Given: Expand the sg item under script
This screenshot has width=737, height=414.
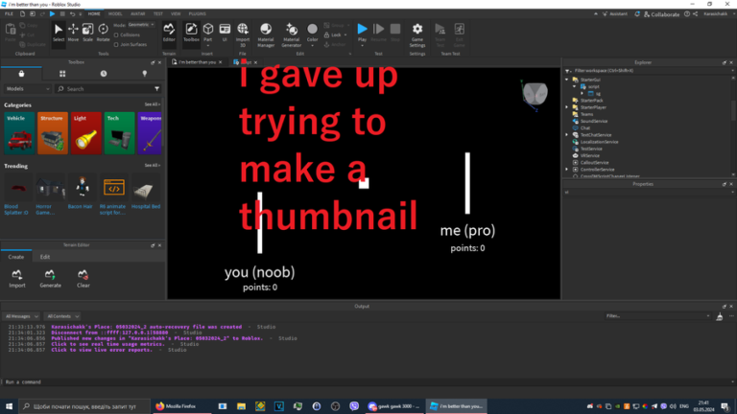Looking at the screenshot, I should pos(582,93).
